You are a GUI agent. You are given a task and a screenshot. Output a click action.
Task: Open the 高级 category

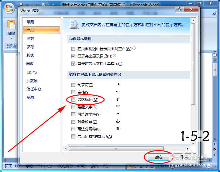pos(42,64)
